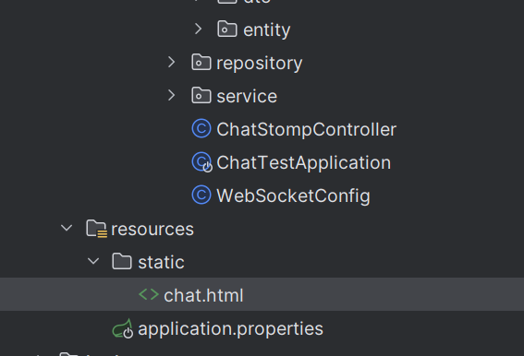524x356 pixels.
Task: Click the repository package folder icon
Action: tap(201, 62)
